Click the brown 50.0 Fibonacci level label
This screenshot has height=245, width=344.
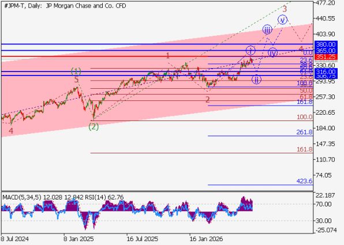tap(306, 91)
